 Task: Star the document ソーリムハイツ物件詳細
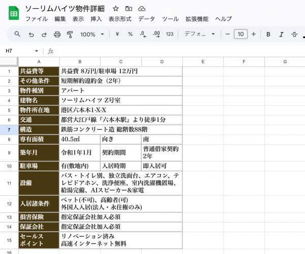(x=115, y=9)
